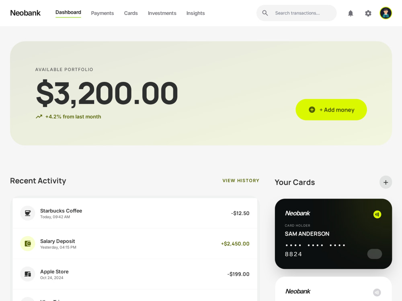Click the +$2,450.00 amount

pyautogui.click(x=235, y=244)
